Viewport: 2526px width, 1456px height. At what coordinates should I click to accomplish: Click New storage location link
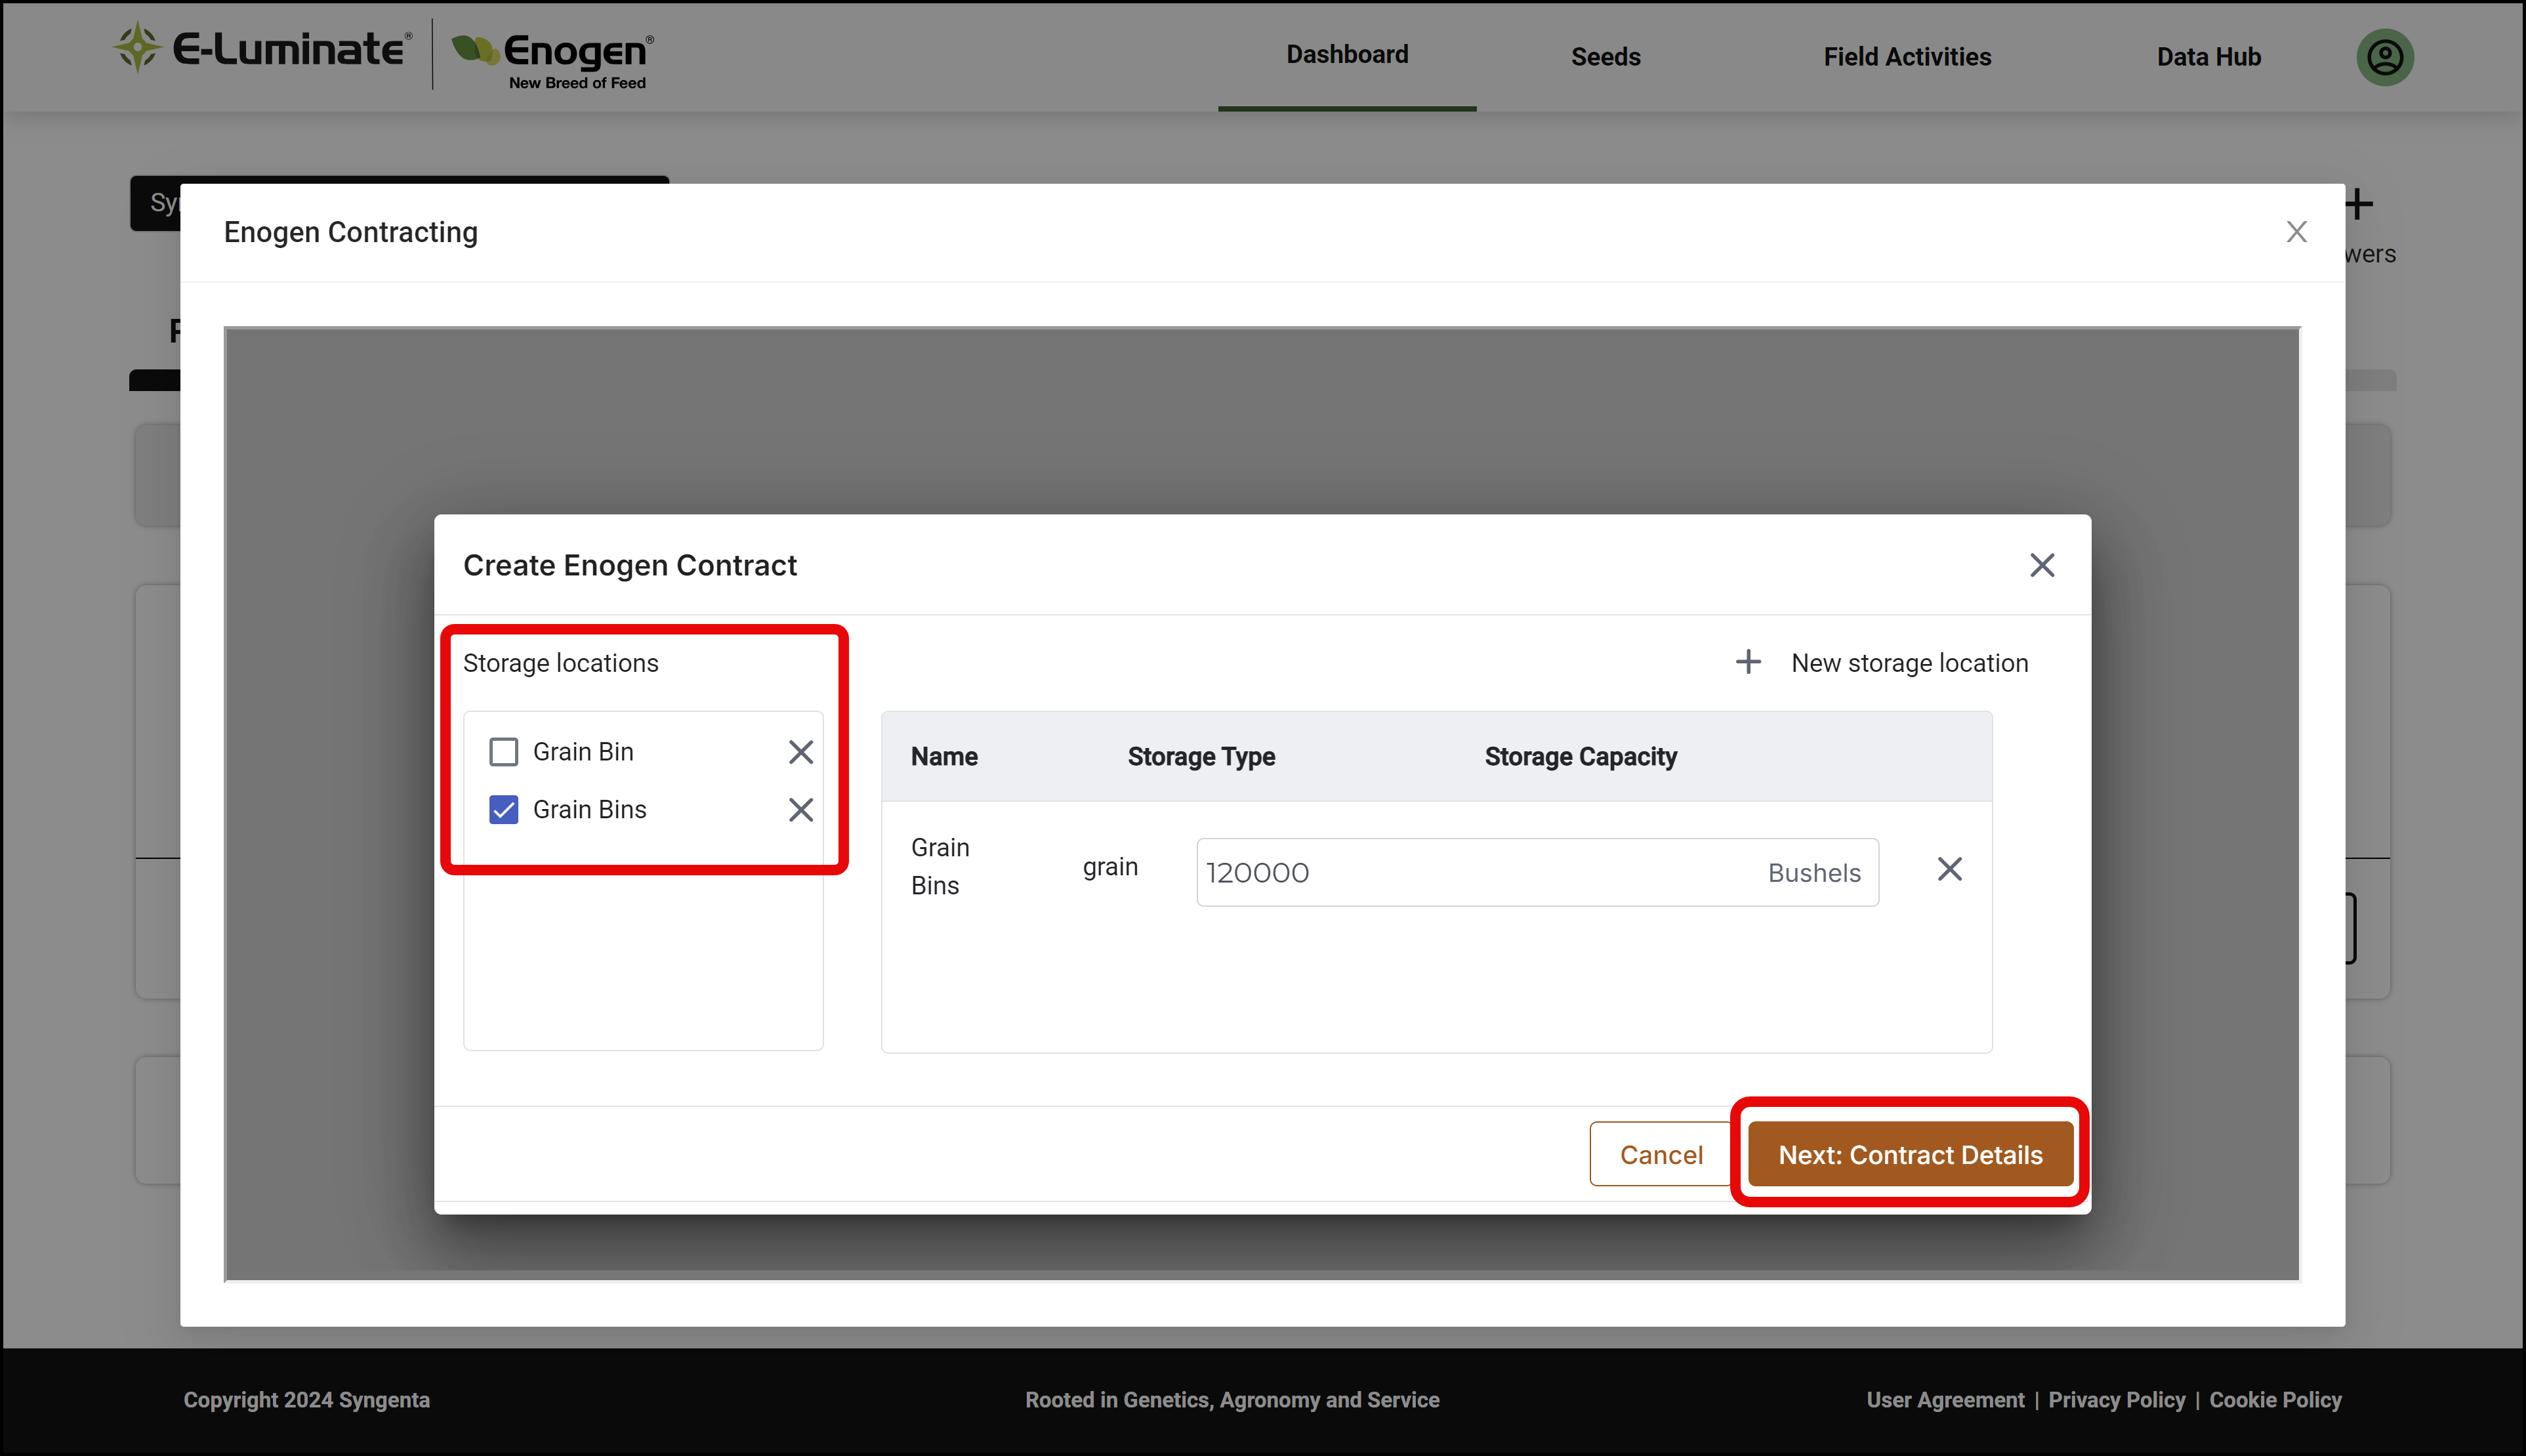(x=1909, y=663)
